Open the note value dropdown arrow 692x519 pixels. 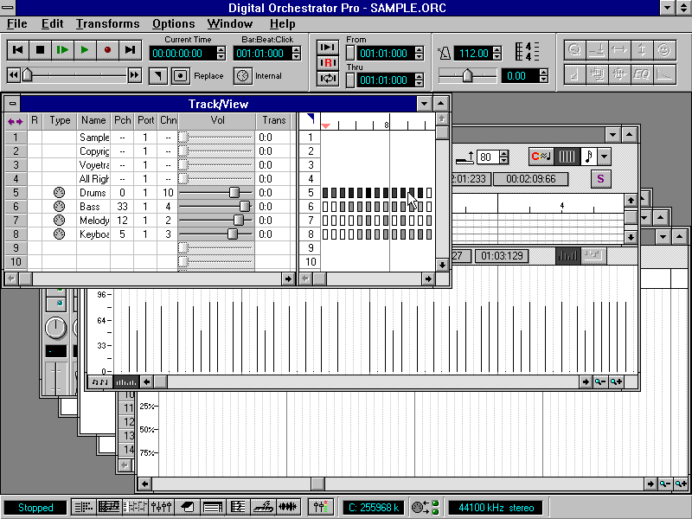point(604,157)
